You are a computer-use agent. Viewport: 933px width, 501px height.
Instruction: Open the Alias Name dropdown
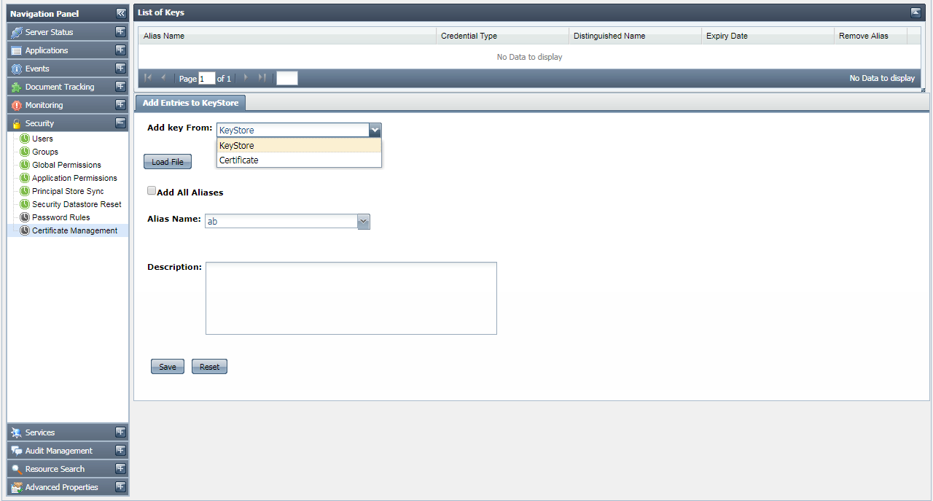364,221
